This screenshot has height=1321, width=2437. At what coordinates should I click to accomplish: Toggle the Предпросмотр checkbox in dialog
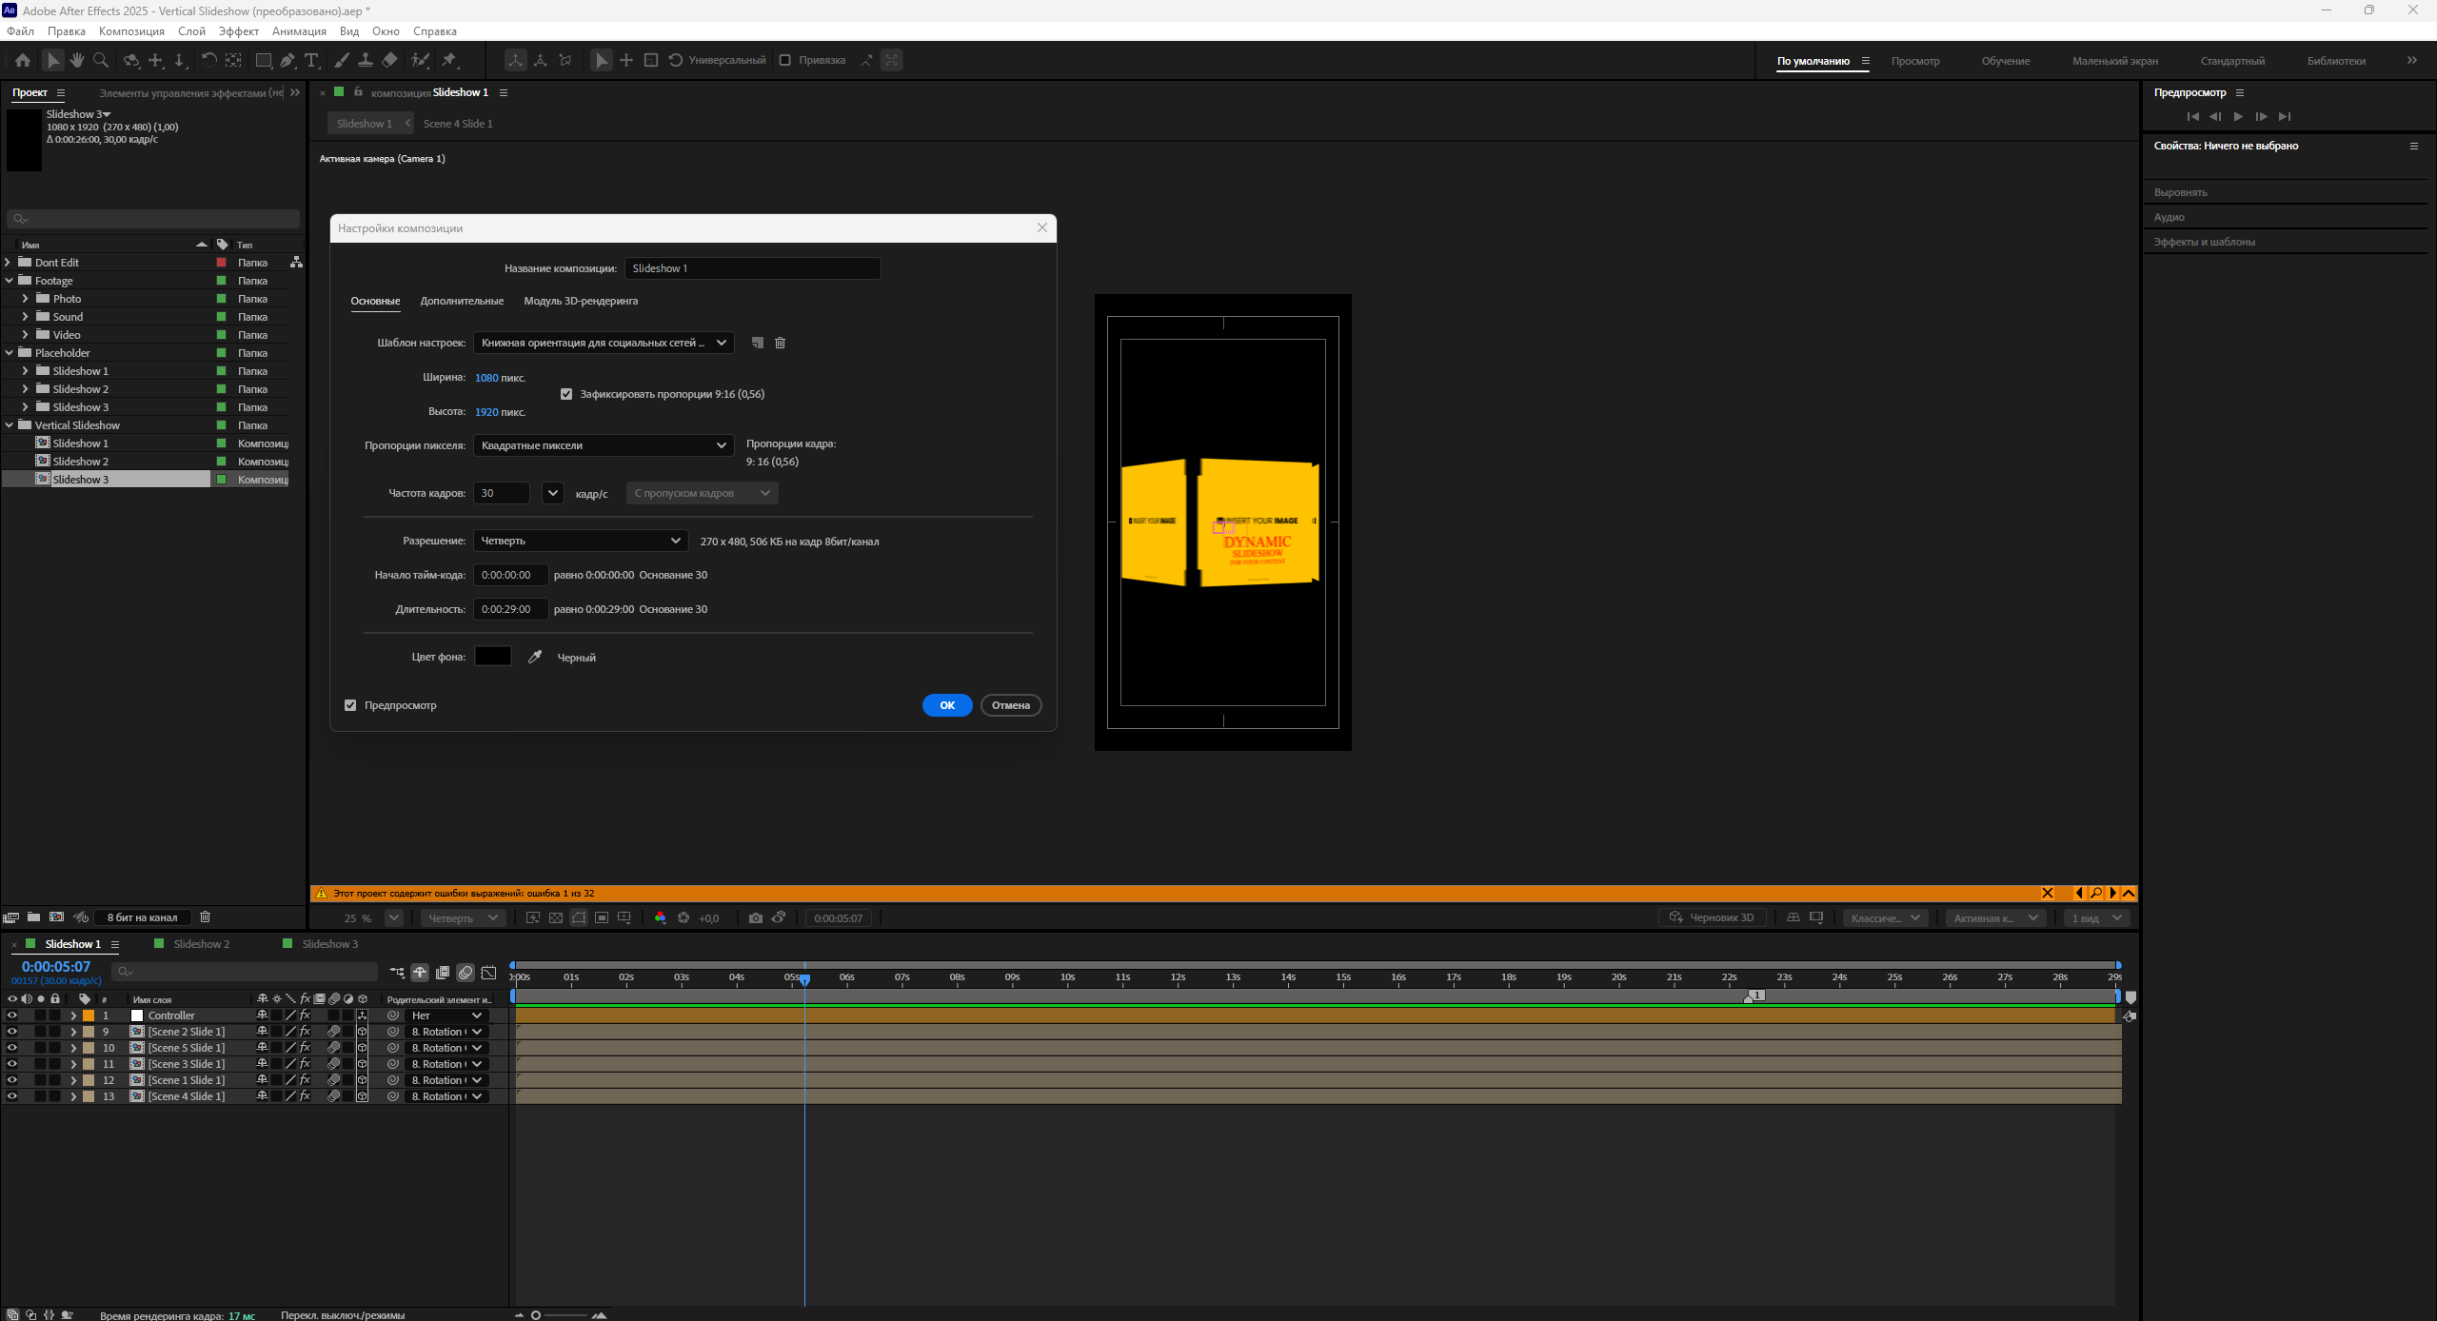[350, 705]
